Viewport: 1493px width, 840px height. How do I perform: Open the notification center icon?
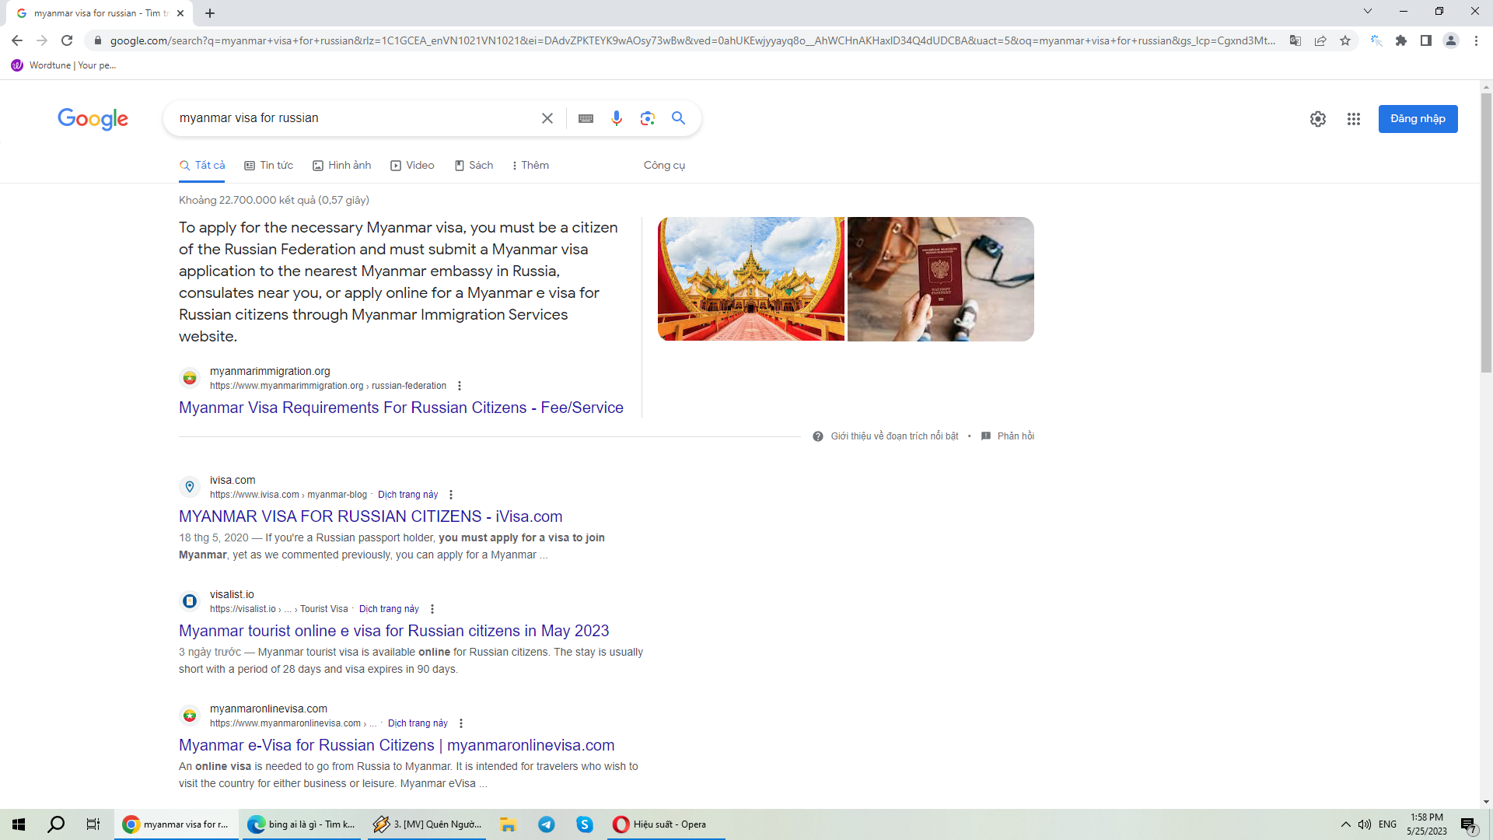[1468, 824]
